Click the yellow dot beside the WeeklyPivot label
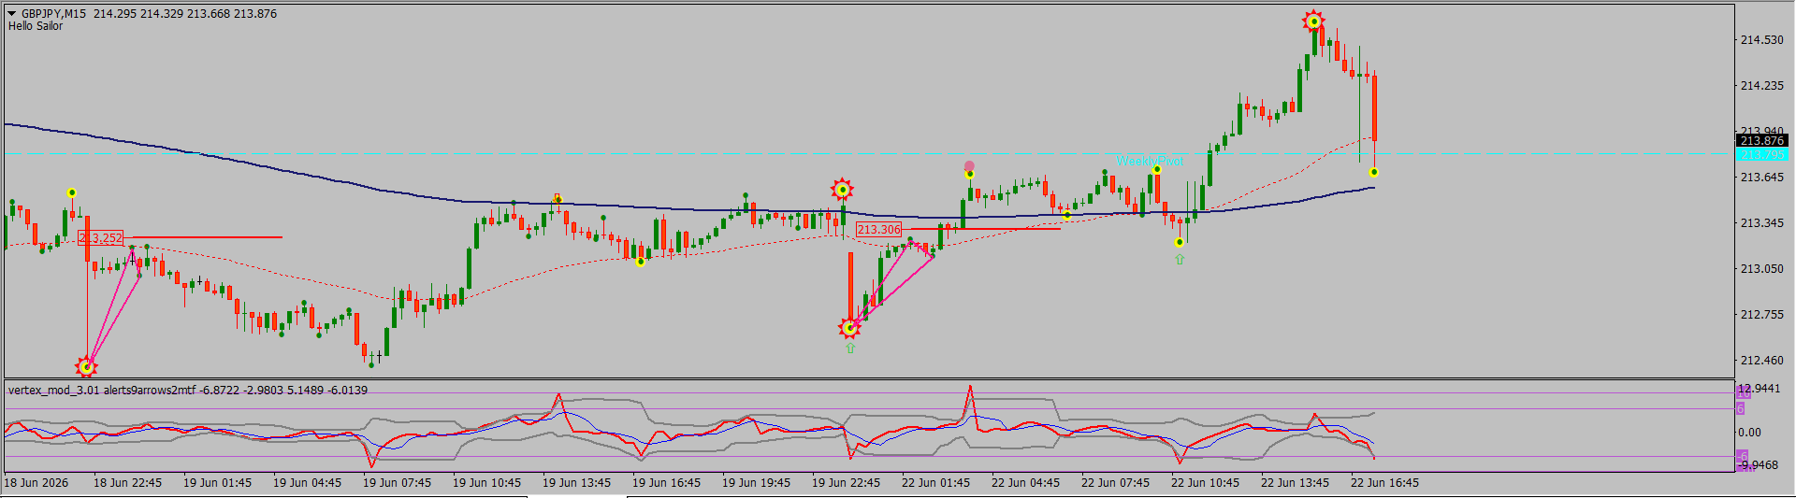Image resolution: width=1796 pixels, height=498 pixels. click(1157, 170)
